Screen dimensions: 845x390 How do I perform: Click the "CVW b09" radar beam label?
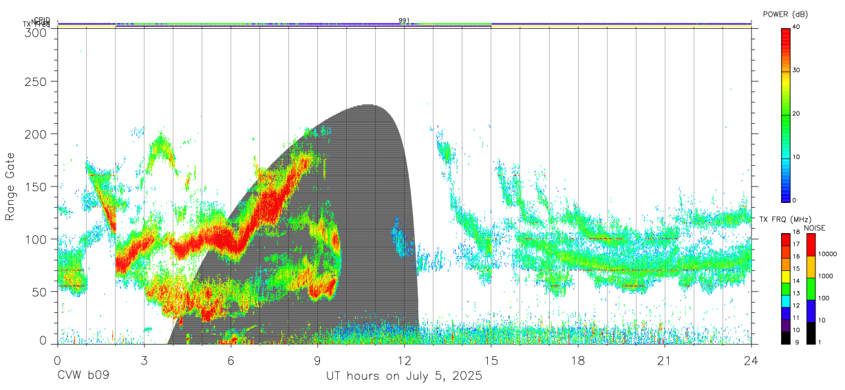pos(83,376)
